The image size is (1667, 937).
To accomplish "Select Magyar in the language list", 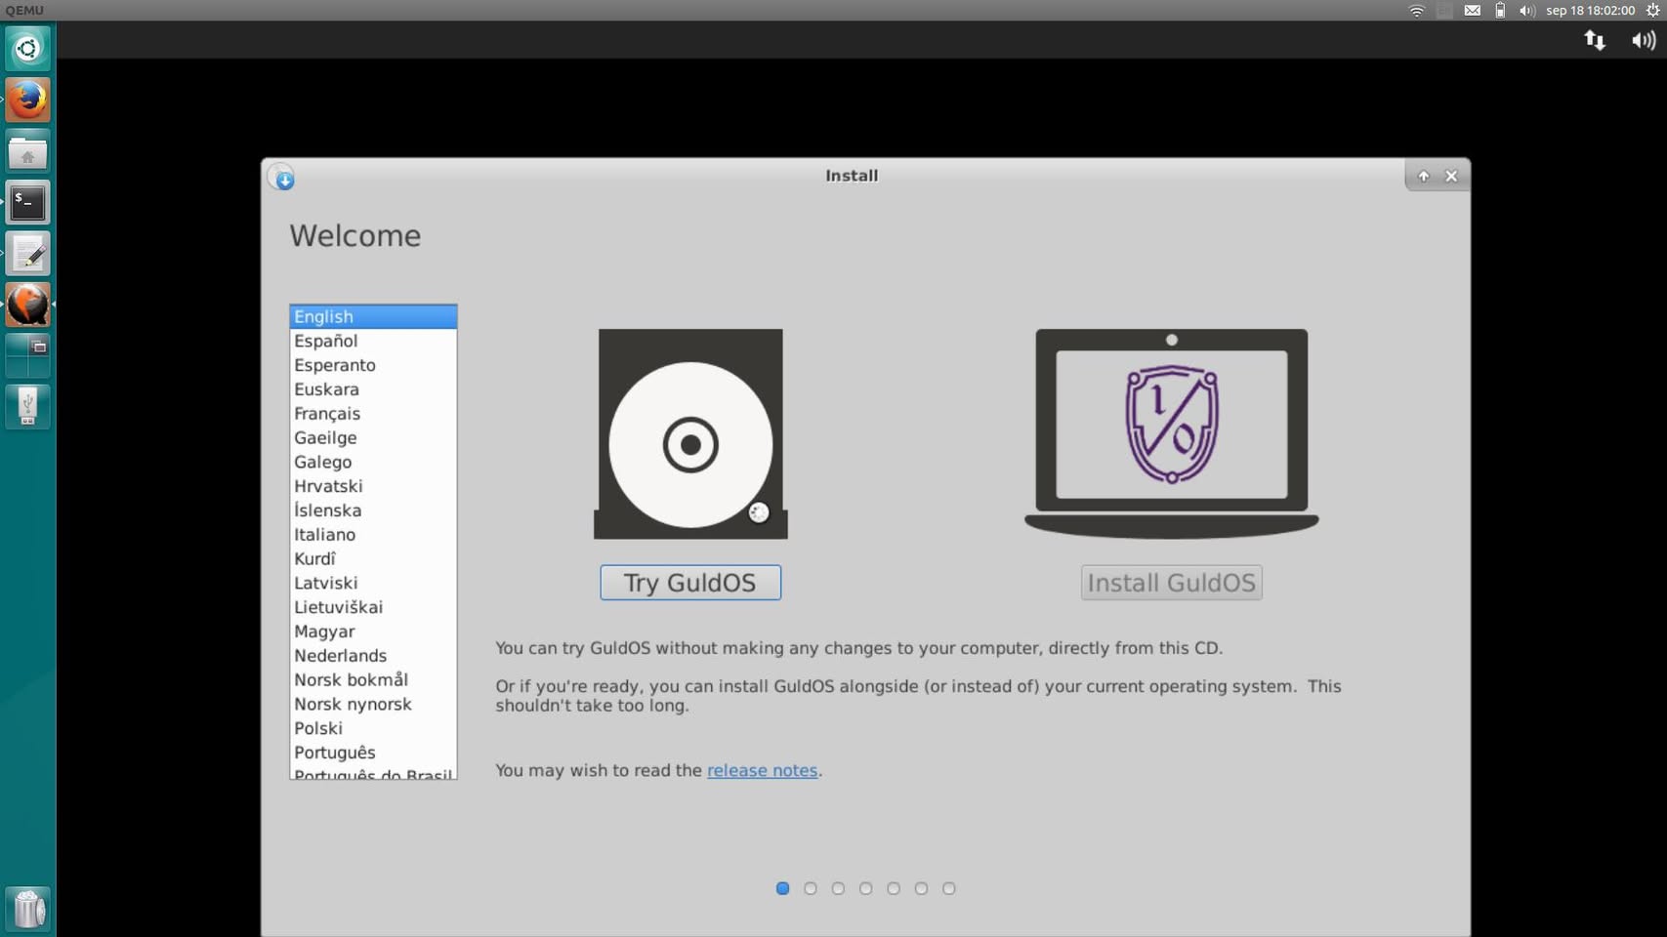I will tap(373, 631).
